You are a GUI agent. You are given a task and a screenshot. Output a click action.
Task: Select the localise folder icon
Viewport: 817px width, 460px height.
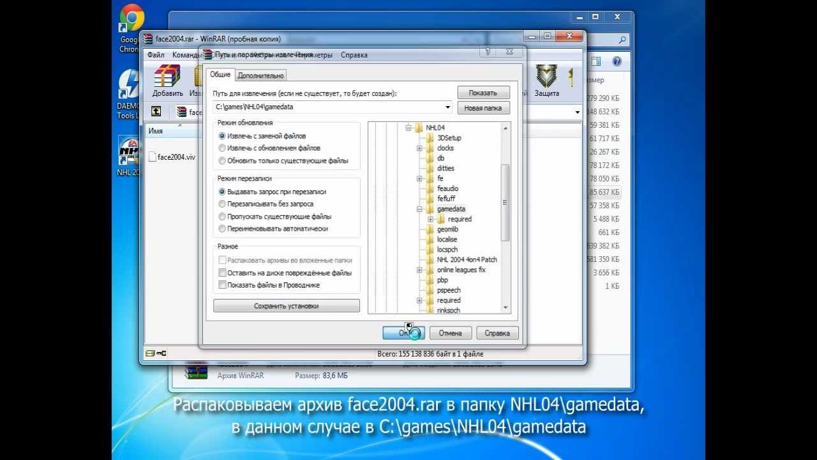[x=430, y=239]
